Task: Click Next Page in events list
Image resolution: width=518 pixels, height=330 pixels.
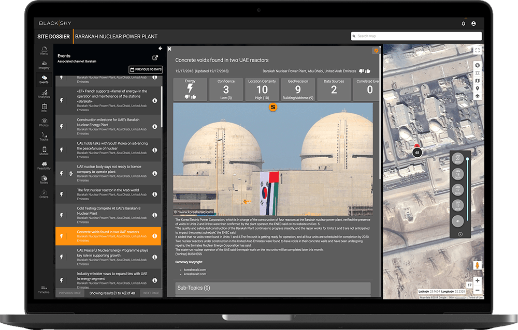Action: (151, 293)
